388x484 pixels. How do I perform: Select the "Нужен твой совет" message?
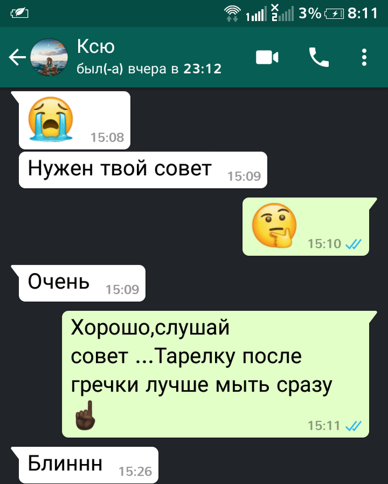pyautogui.click(x=143, y=170)
